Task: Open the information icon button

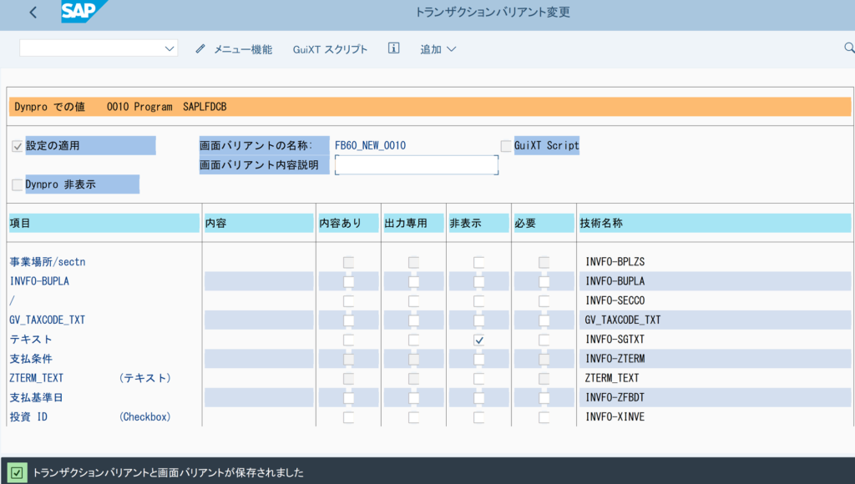Action: tap(394, 48)
